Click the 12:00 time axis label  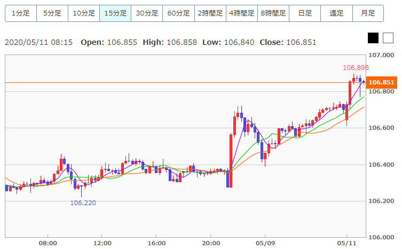click(102, 243)
